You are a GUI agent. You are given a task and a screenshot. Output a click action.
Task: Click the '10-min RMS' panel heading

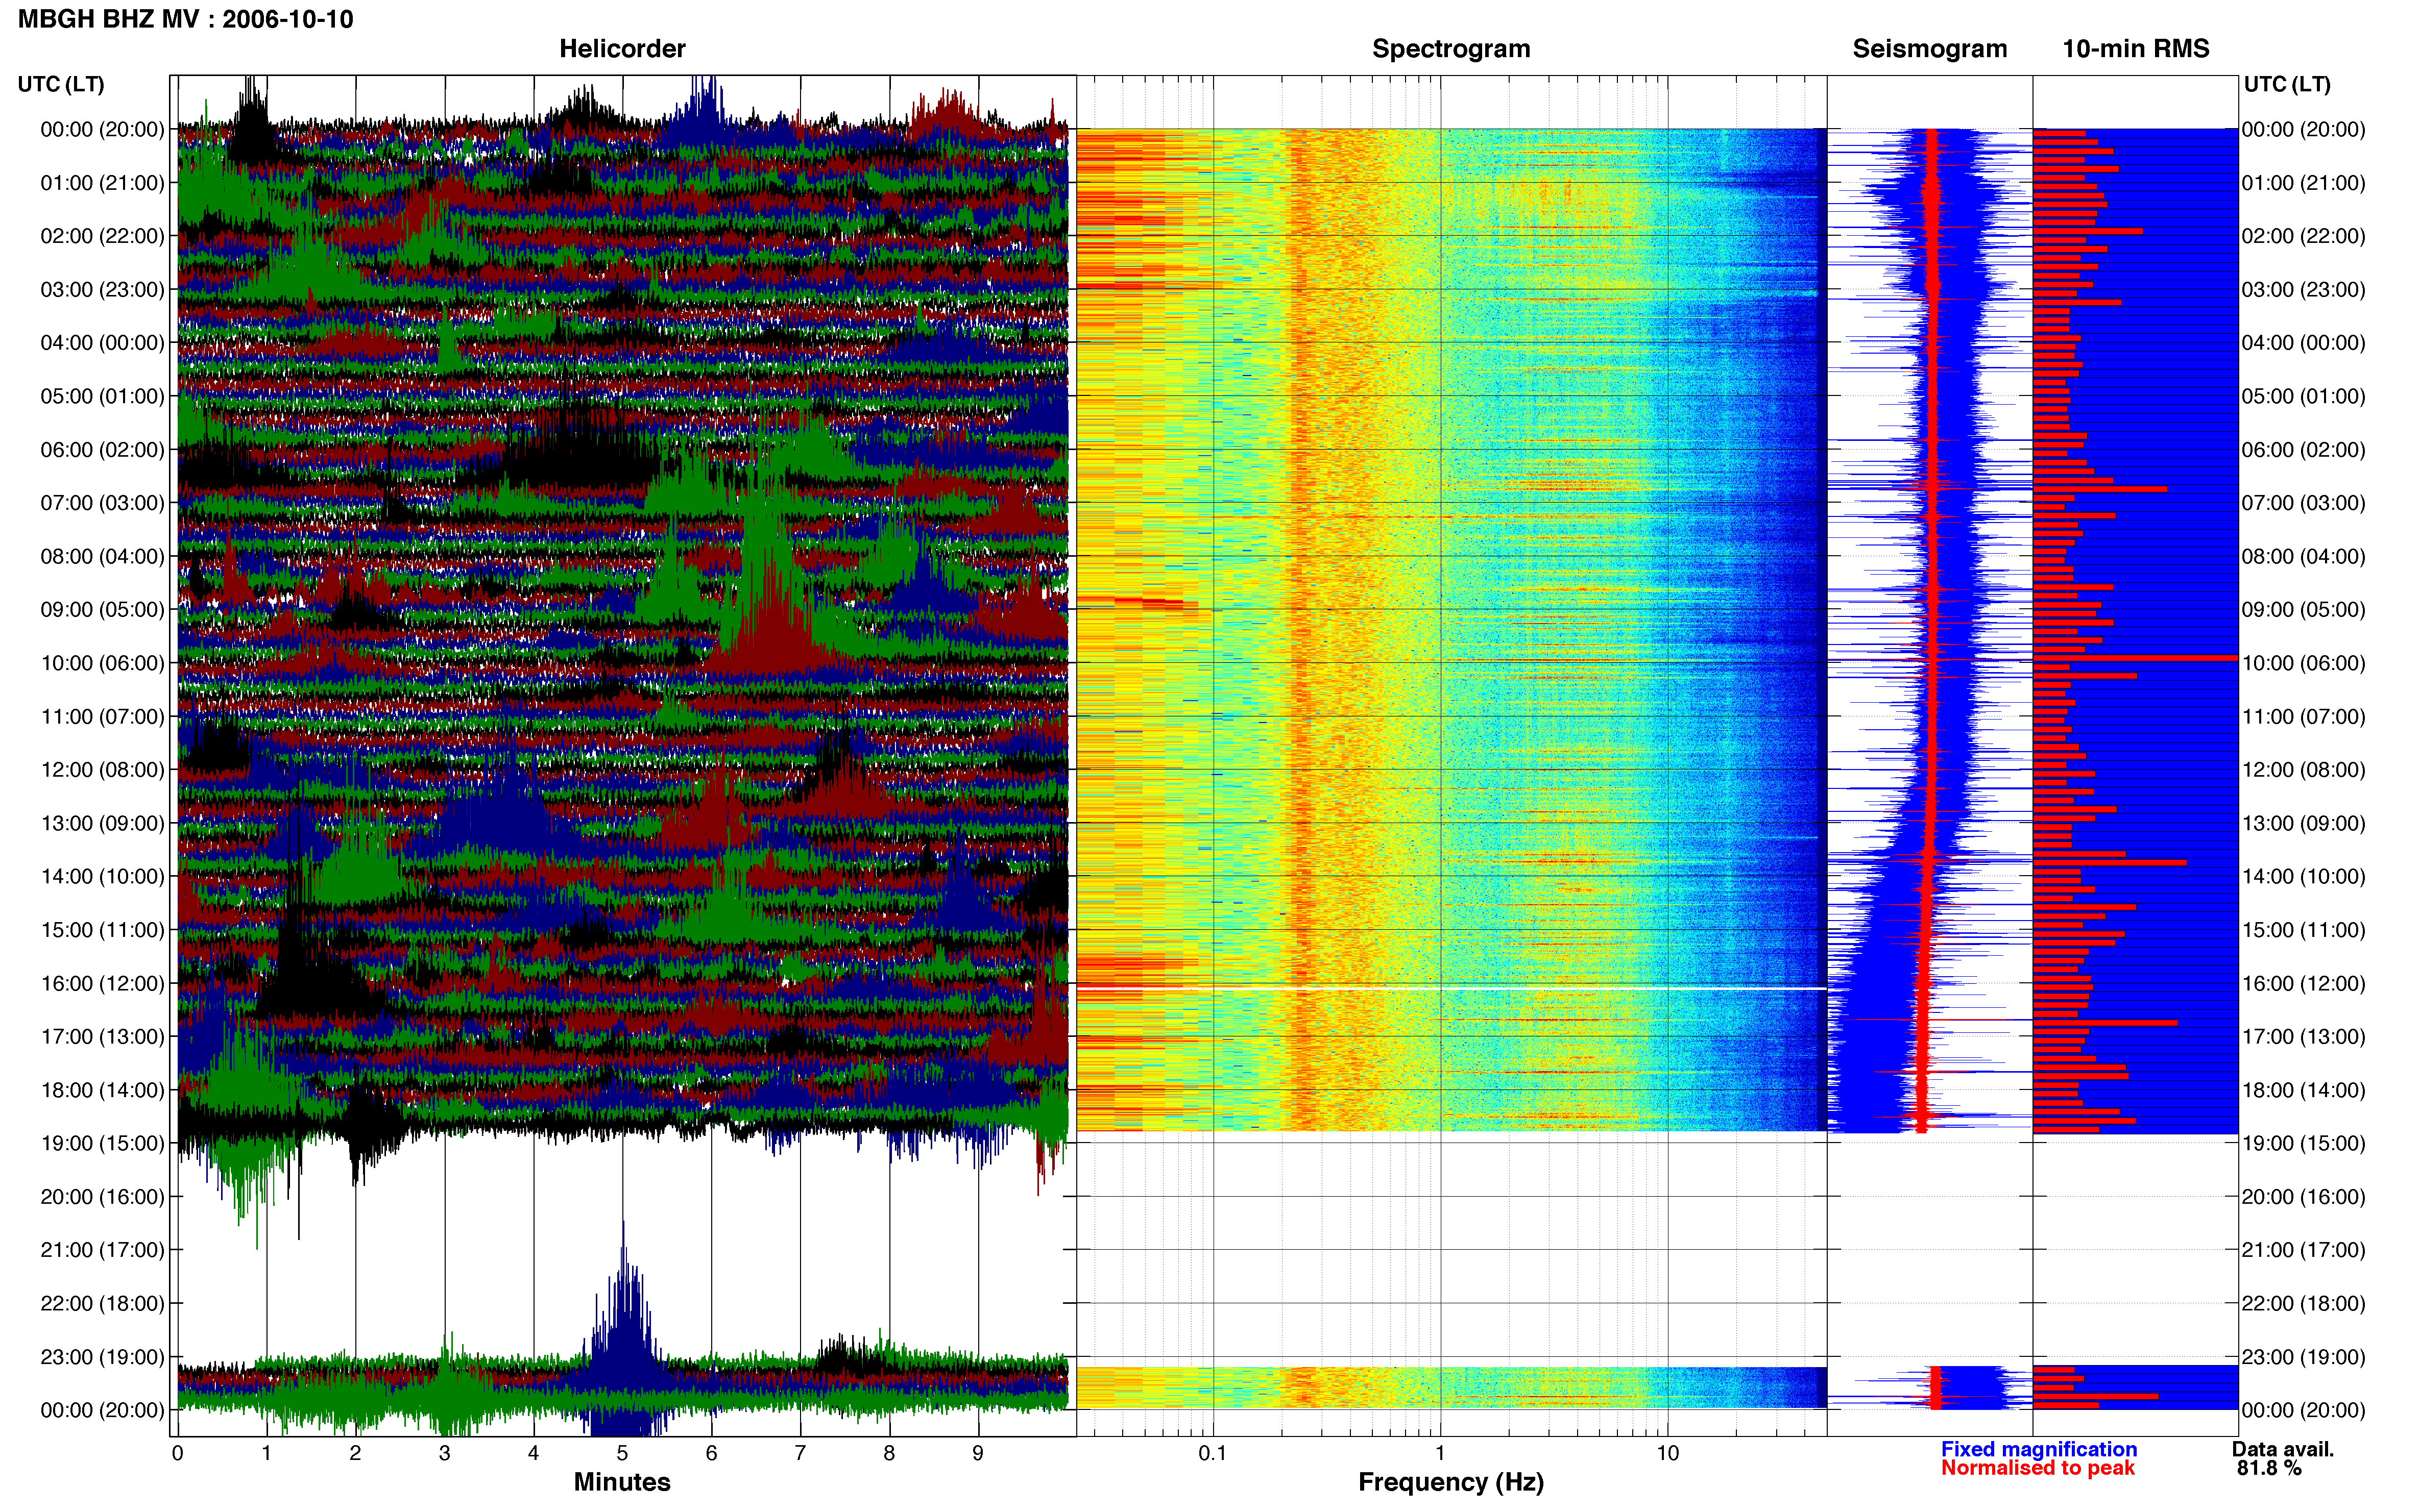2135,48
